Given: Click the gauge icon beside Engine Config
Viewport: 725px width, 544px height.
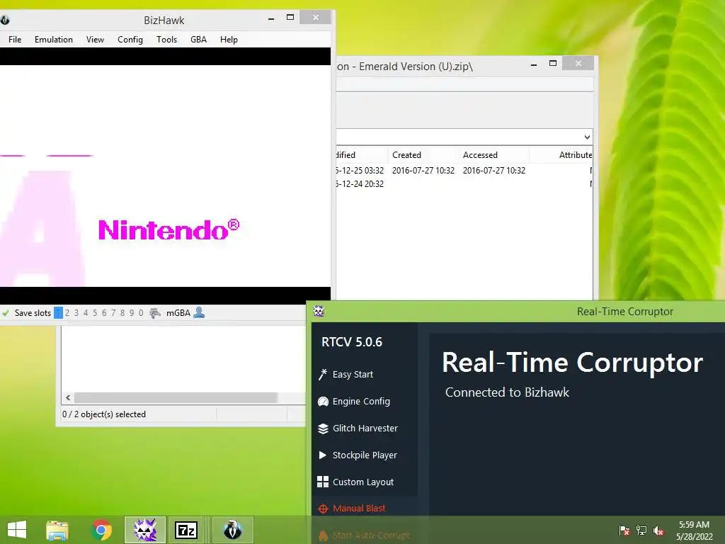Looking at the screenshot, I should point(323,402).
